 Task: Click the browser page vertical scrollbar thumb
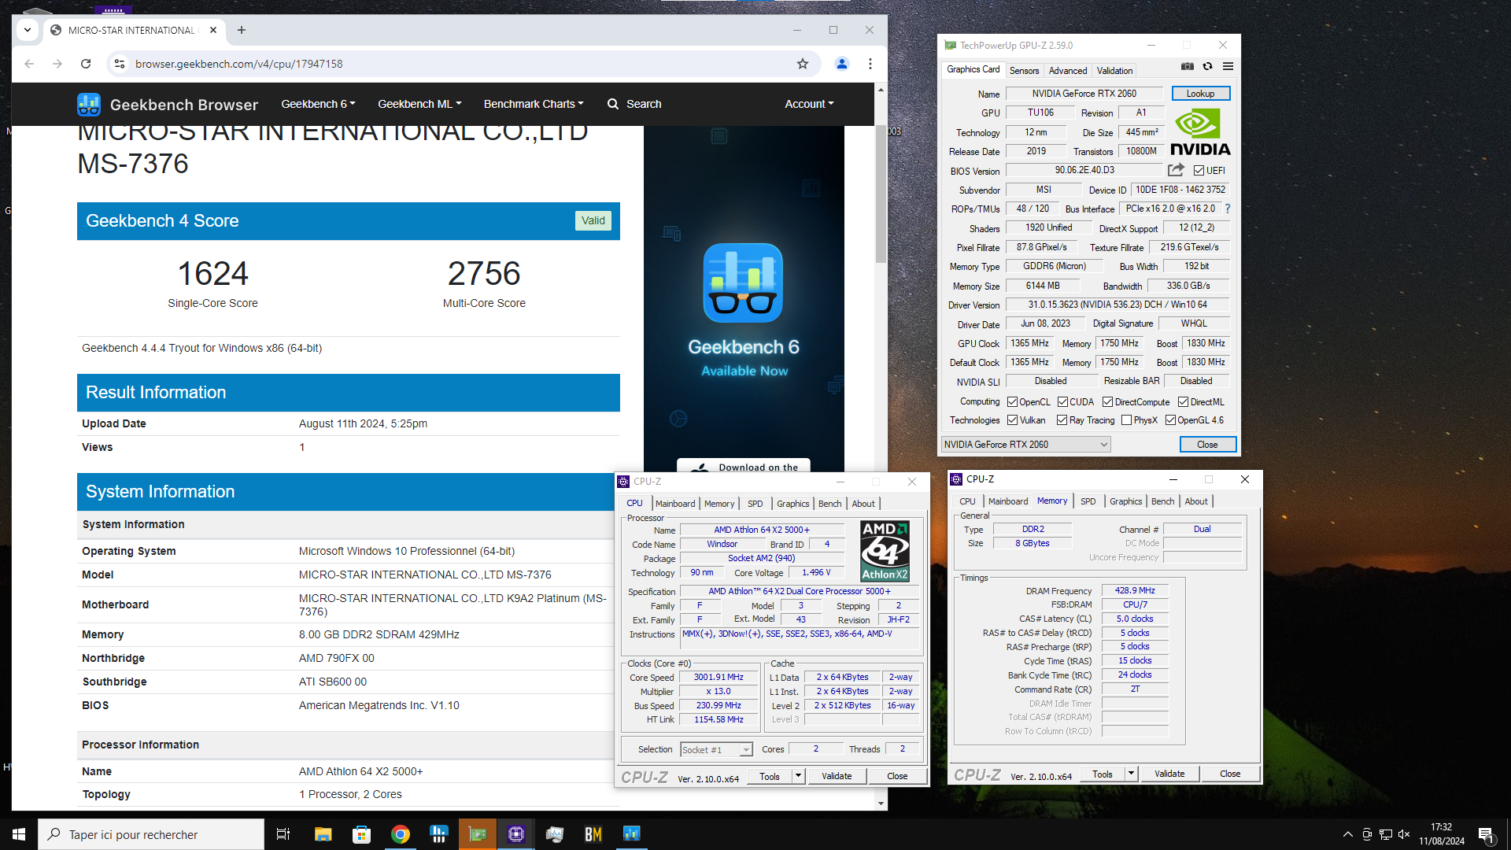point(881,194)
